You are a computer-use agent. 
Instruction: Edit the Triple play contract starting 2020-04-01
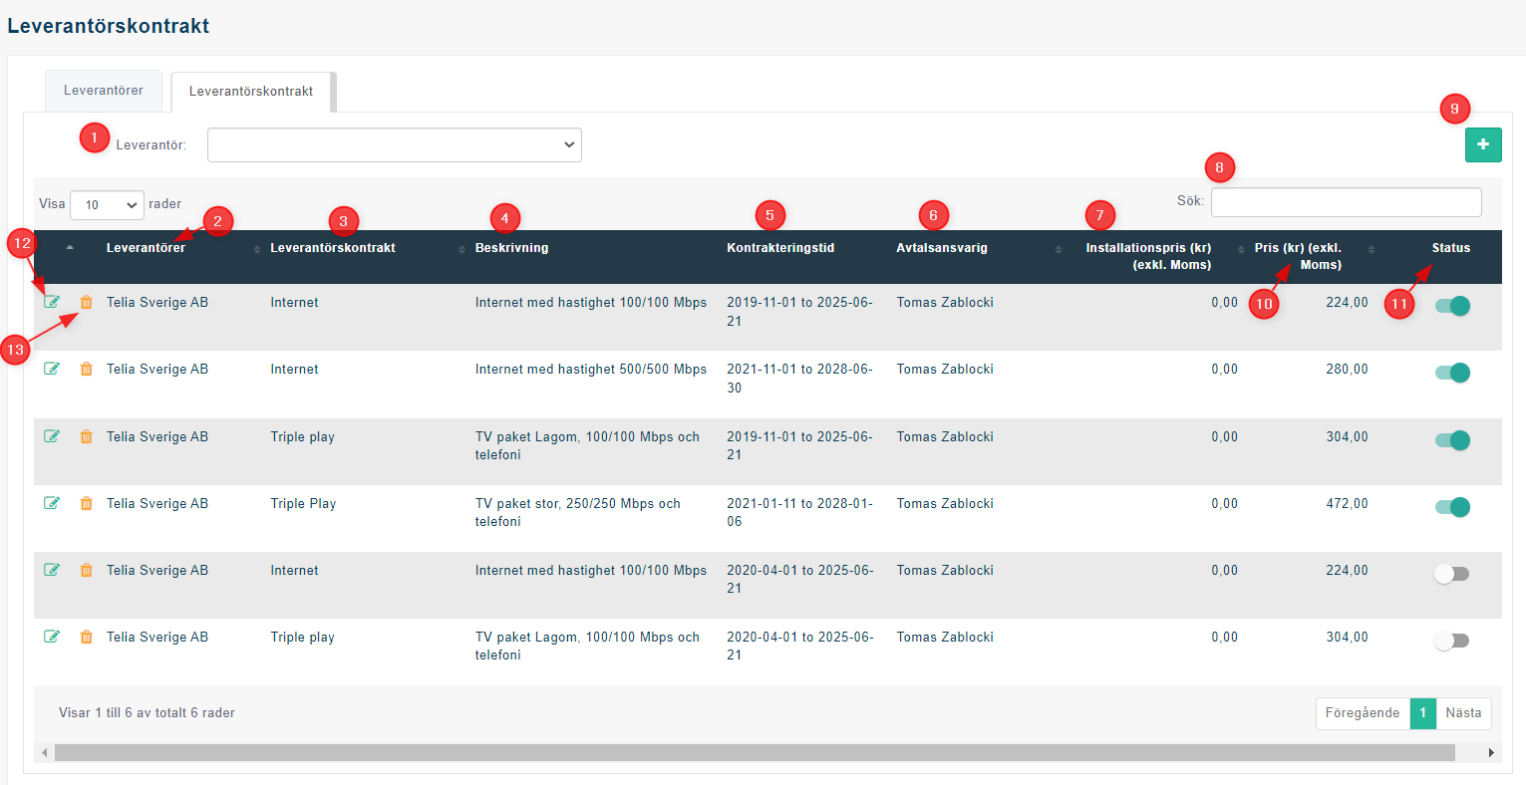(52, 637)
